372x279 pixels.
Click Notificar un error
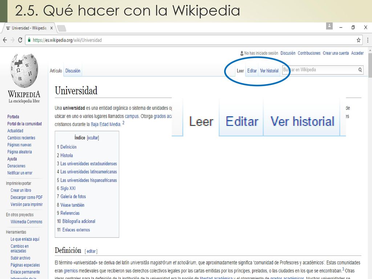(20, 173)
